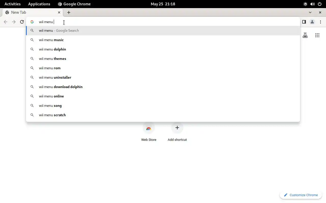Open the Chrome profile avatar
Viewport: 326px width, 203px height.
coord(312,22)
